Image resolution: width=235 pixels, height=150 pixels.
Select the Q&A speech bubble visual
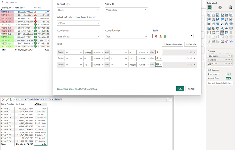tap(222, 37)
